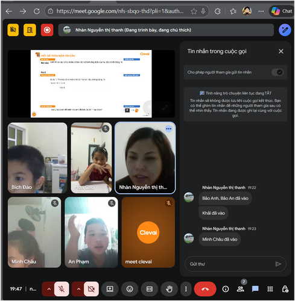Toggle the turned-off camera button
Screen dimensions: 295x301
[x=91, y=289]
